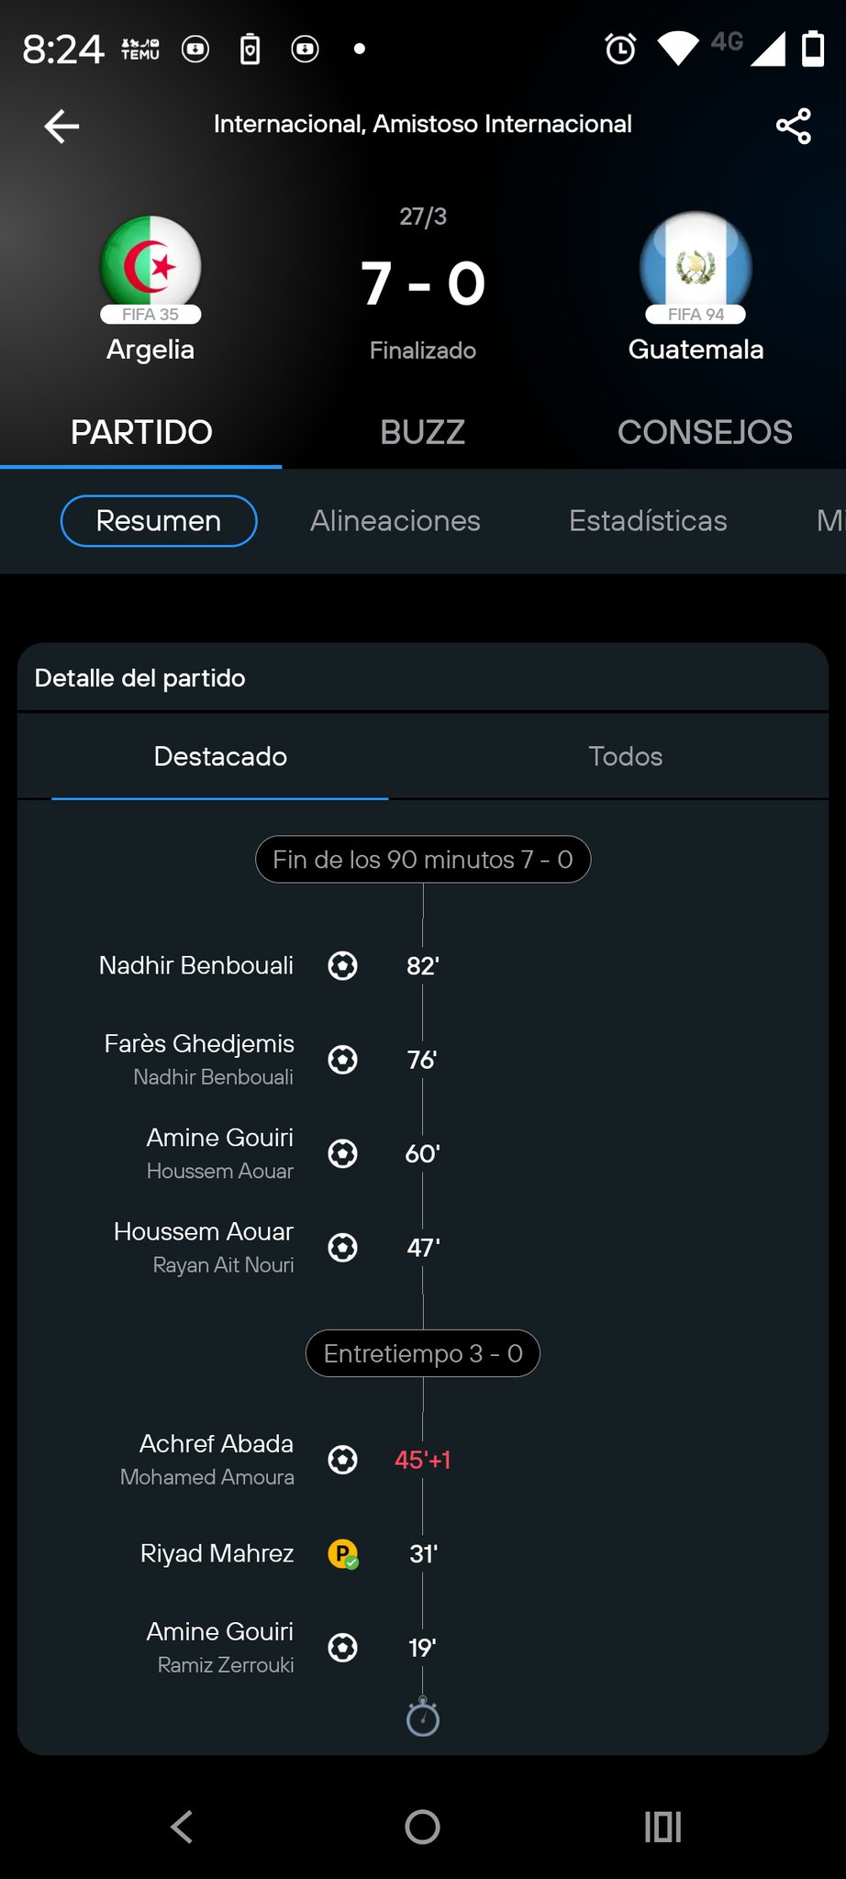Open the Android recent apps button
This screenshot has width=846, height=1879.
(x=662, y=1826)
